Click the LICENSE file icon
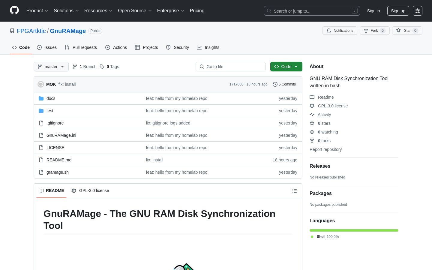This screenshot has height=270, width=432. (x=41, y=148)
